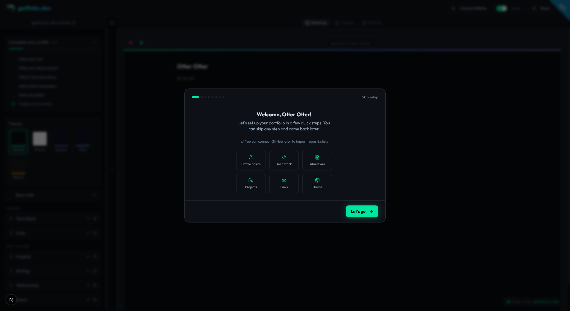Click the Skip setup link
The image size is (570, 311).
(x=370, y=97)
